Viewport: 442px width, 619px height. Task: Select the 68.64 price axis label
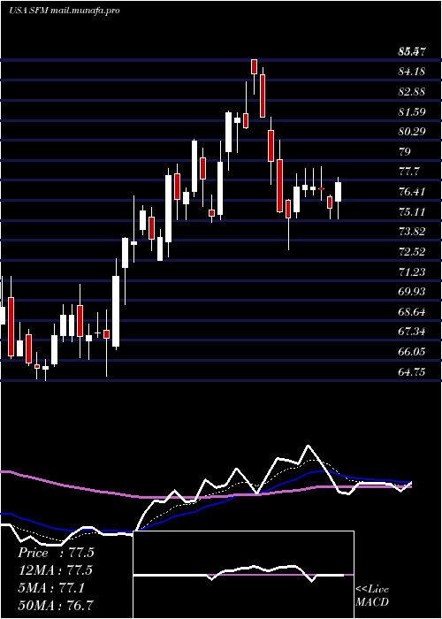(413, 312)
